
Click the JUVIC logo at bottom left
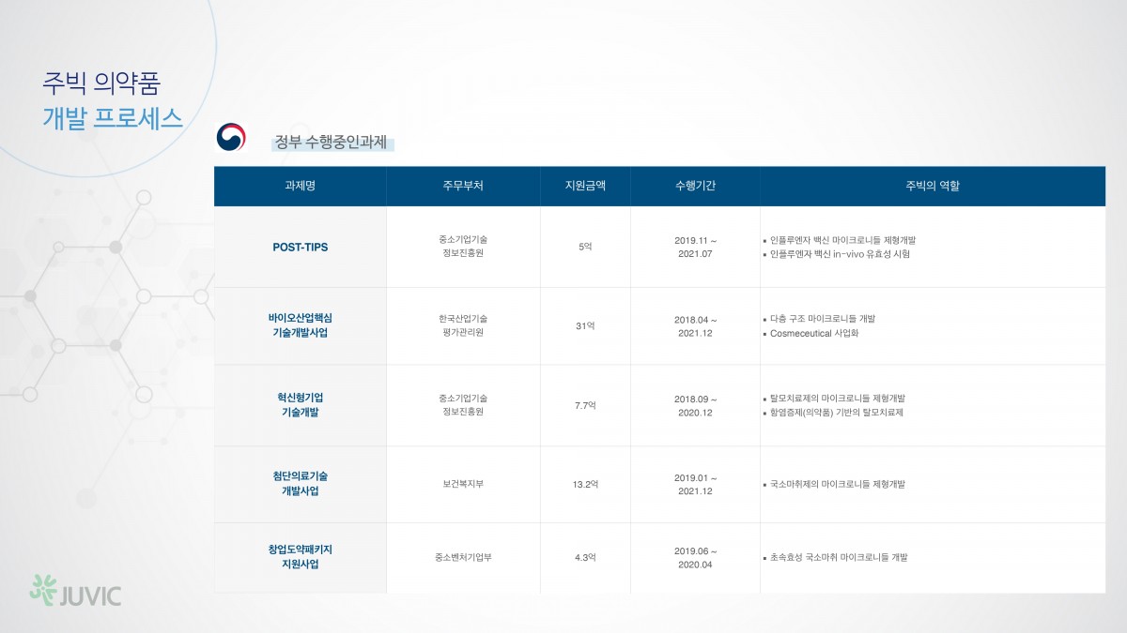pos(75,592)
